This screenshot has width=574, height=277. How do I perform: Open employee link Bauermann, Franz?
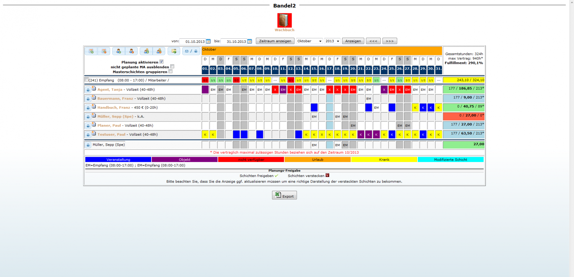click(115, 99)
